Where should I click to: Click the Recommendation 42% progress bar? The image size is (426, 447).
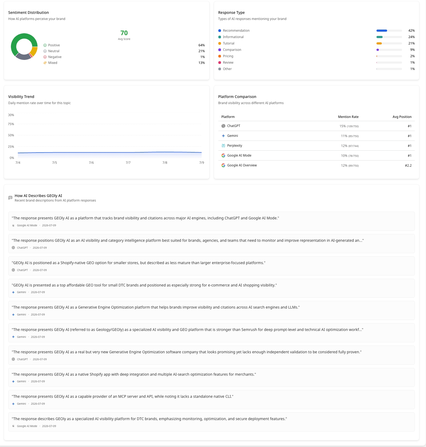tap(389, 31)
